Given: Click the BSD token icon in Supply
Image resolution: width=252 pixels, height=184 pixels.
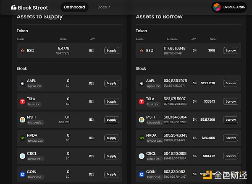Looking at the screenshot, I should [x=22, y=51].
